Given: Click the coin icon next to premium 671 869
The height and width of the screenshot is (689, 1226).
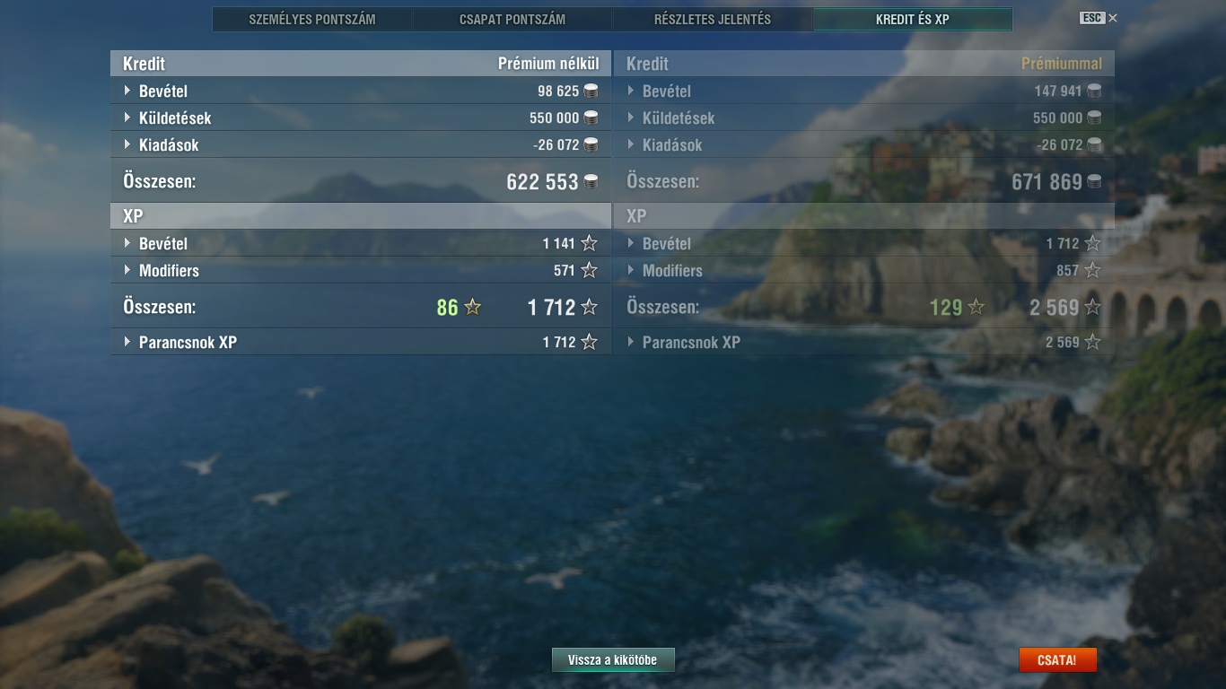Looking at the screenshot, I should coord(1094,181).
